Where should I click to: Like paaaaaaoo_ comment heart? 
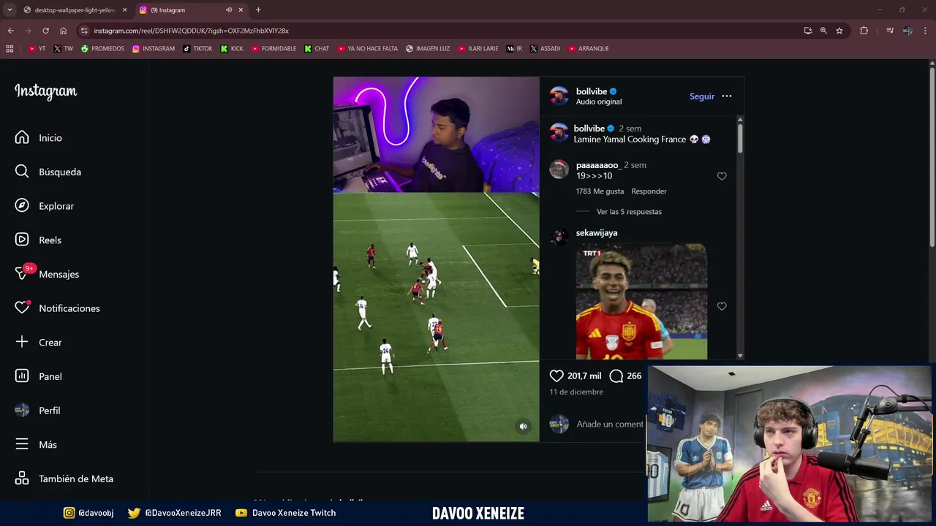click(722, 176)
